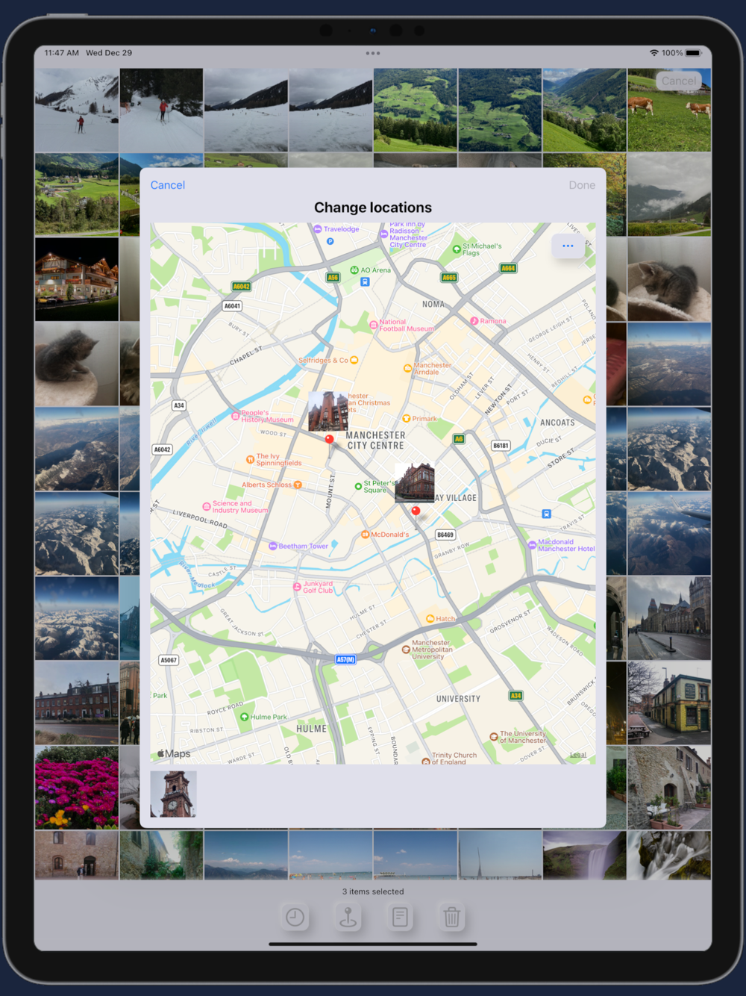746x996 pixels.
Task: Tap the Junkyard Golf Club marker
Action: (297, 588)
